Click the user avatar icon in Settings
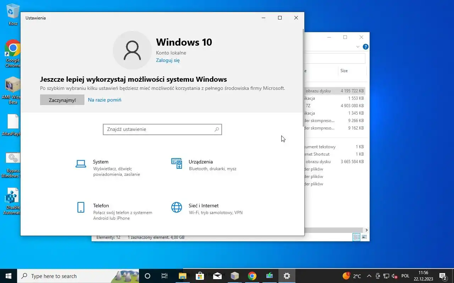This screenshot has height=283, width=454. coord(132,50)
